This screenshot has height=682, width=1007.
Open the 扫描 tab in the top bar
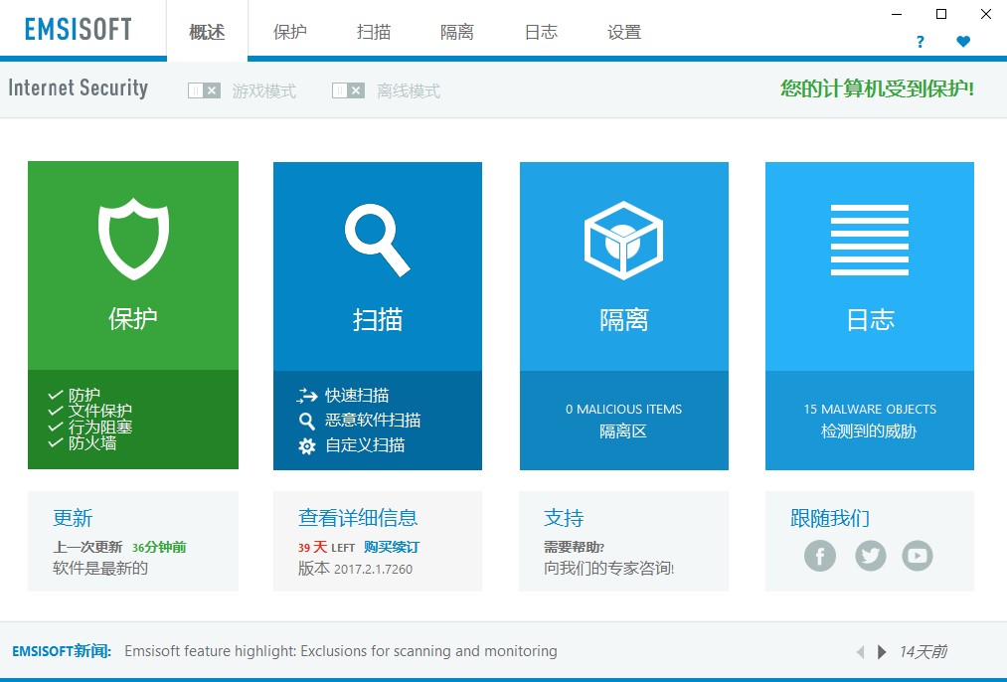[x=374, y=32]
